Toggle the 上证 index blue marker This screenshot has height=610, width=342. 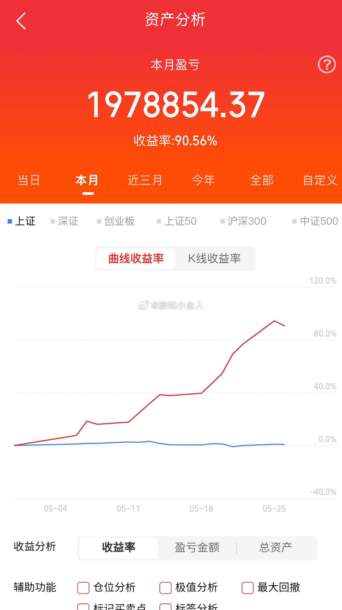point(10,221)
